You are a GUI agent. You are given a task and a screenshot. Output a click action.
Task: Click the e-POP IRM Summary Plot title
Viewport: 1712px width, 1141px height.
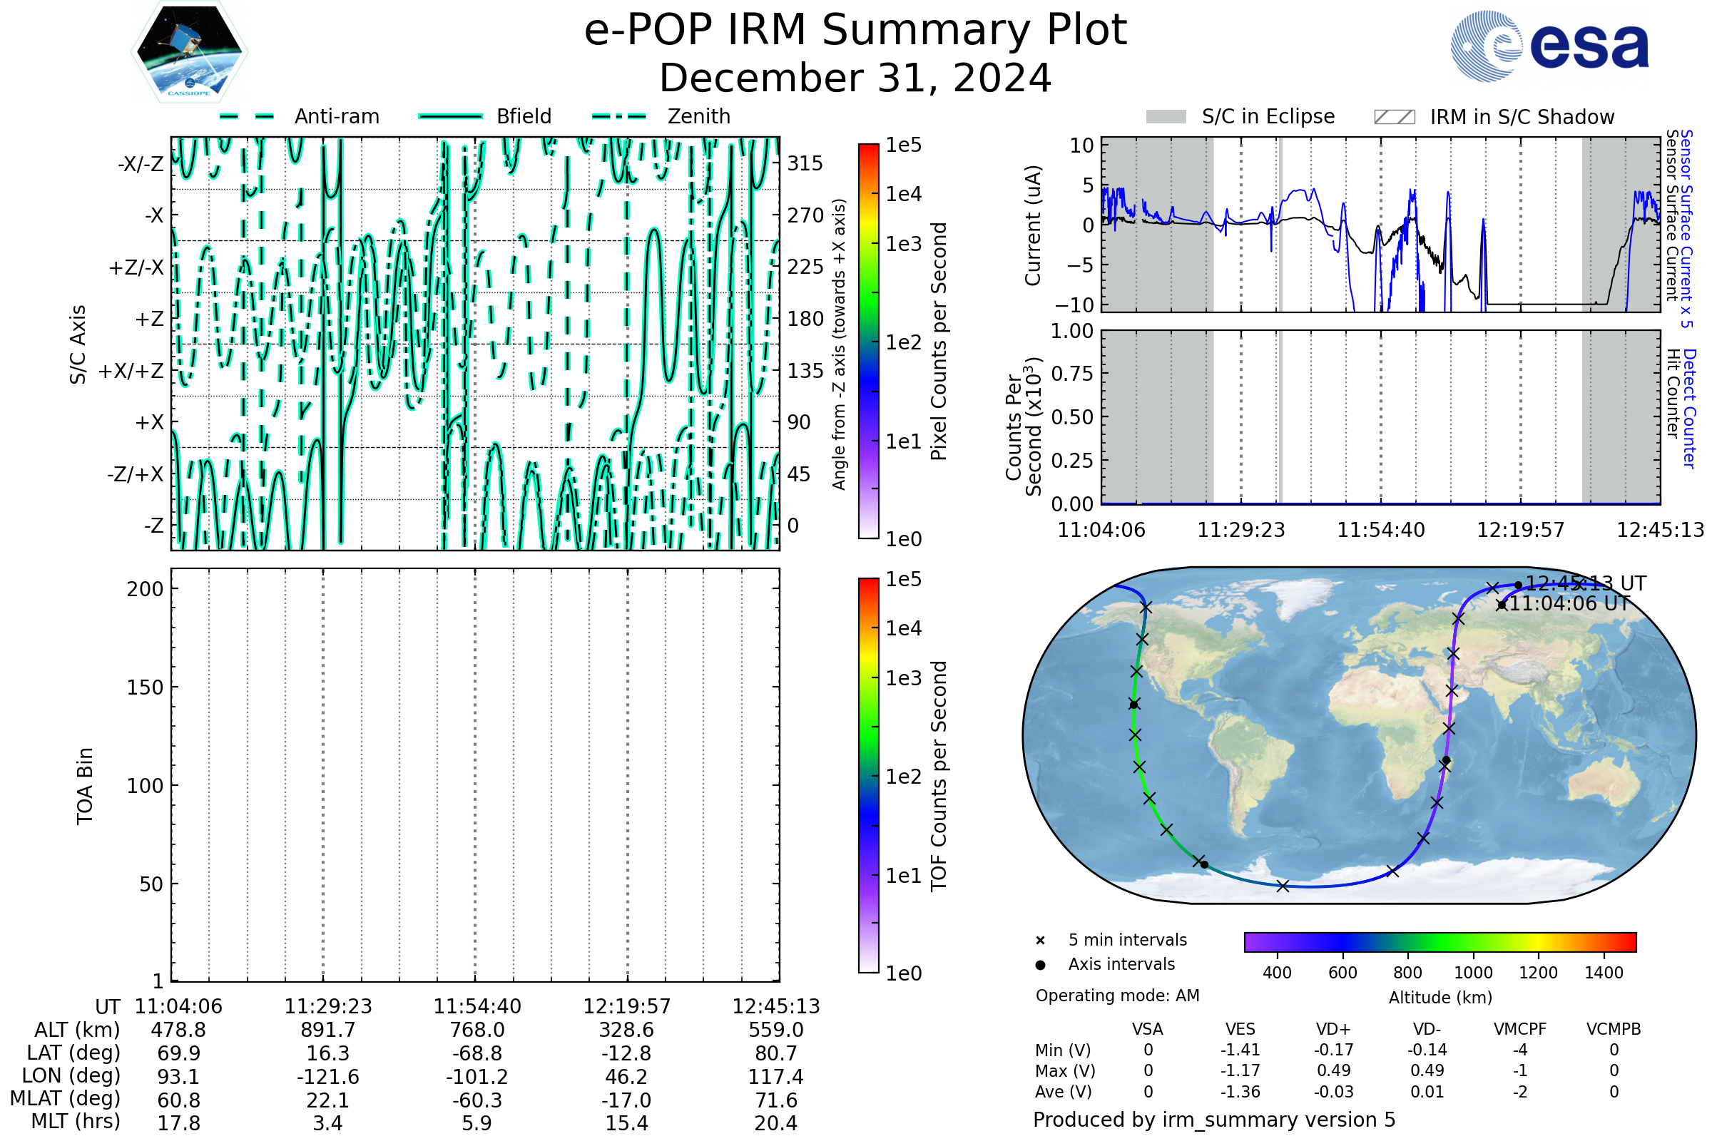tap(855, 31)
